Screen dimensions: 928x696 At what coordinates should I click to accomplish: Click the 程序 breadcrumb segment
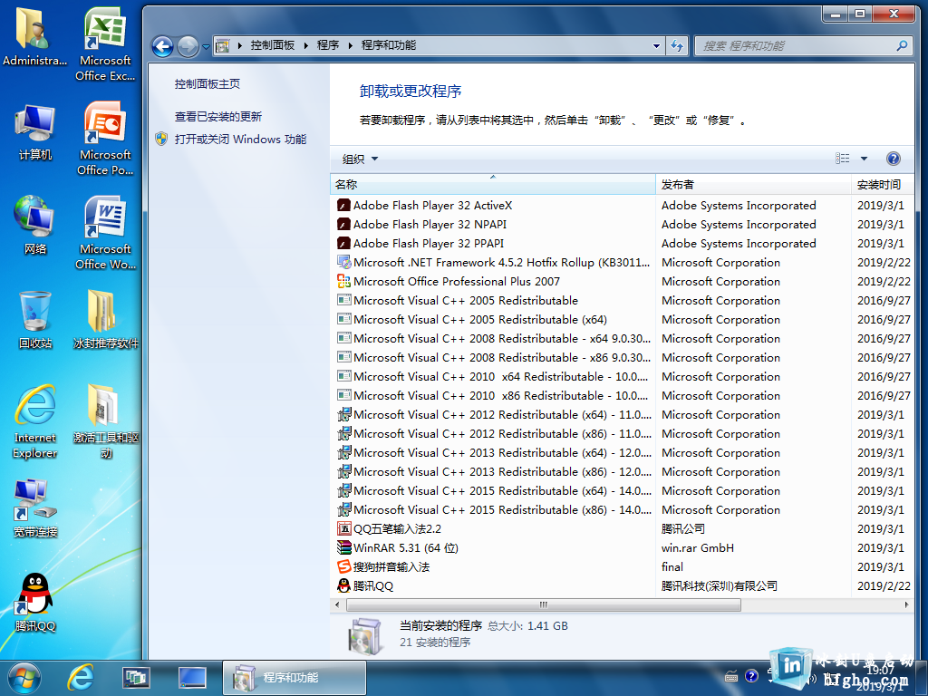[x=328, y=45]
